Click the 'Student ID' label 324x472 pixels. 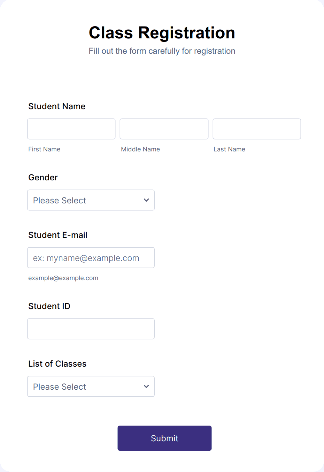[x=49, y=306]
